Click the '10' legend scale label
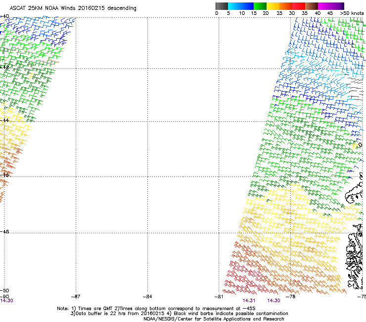Screen dimensions: 366x322 [242, 13]
